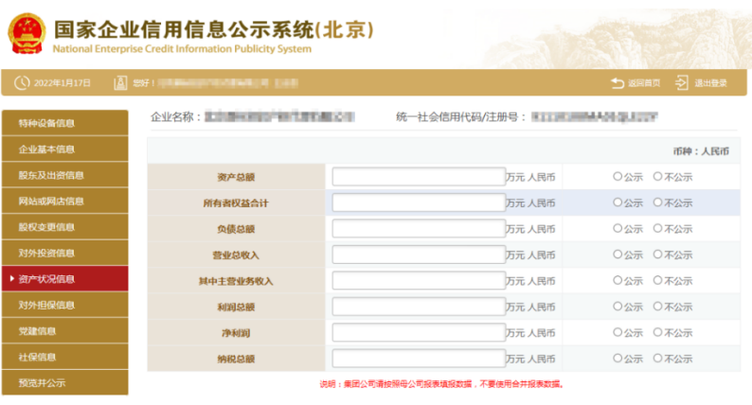
Task: Open the 对外担保信息 sidebar item
Action: point(65,305)
